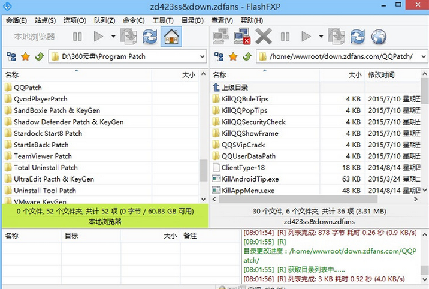Viewport: 429px width, 289px height.
Task: Click 上级目录 parent directory entry
Action: 230,88
